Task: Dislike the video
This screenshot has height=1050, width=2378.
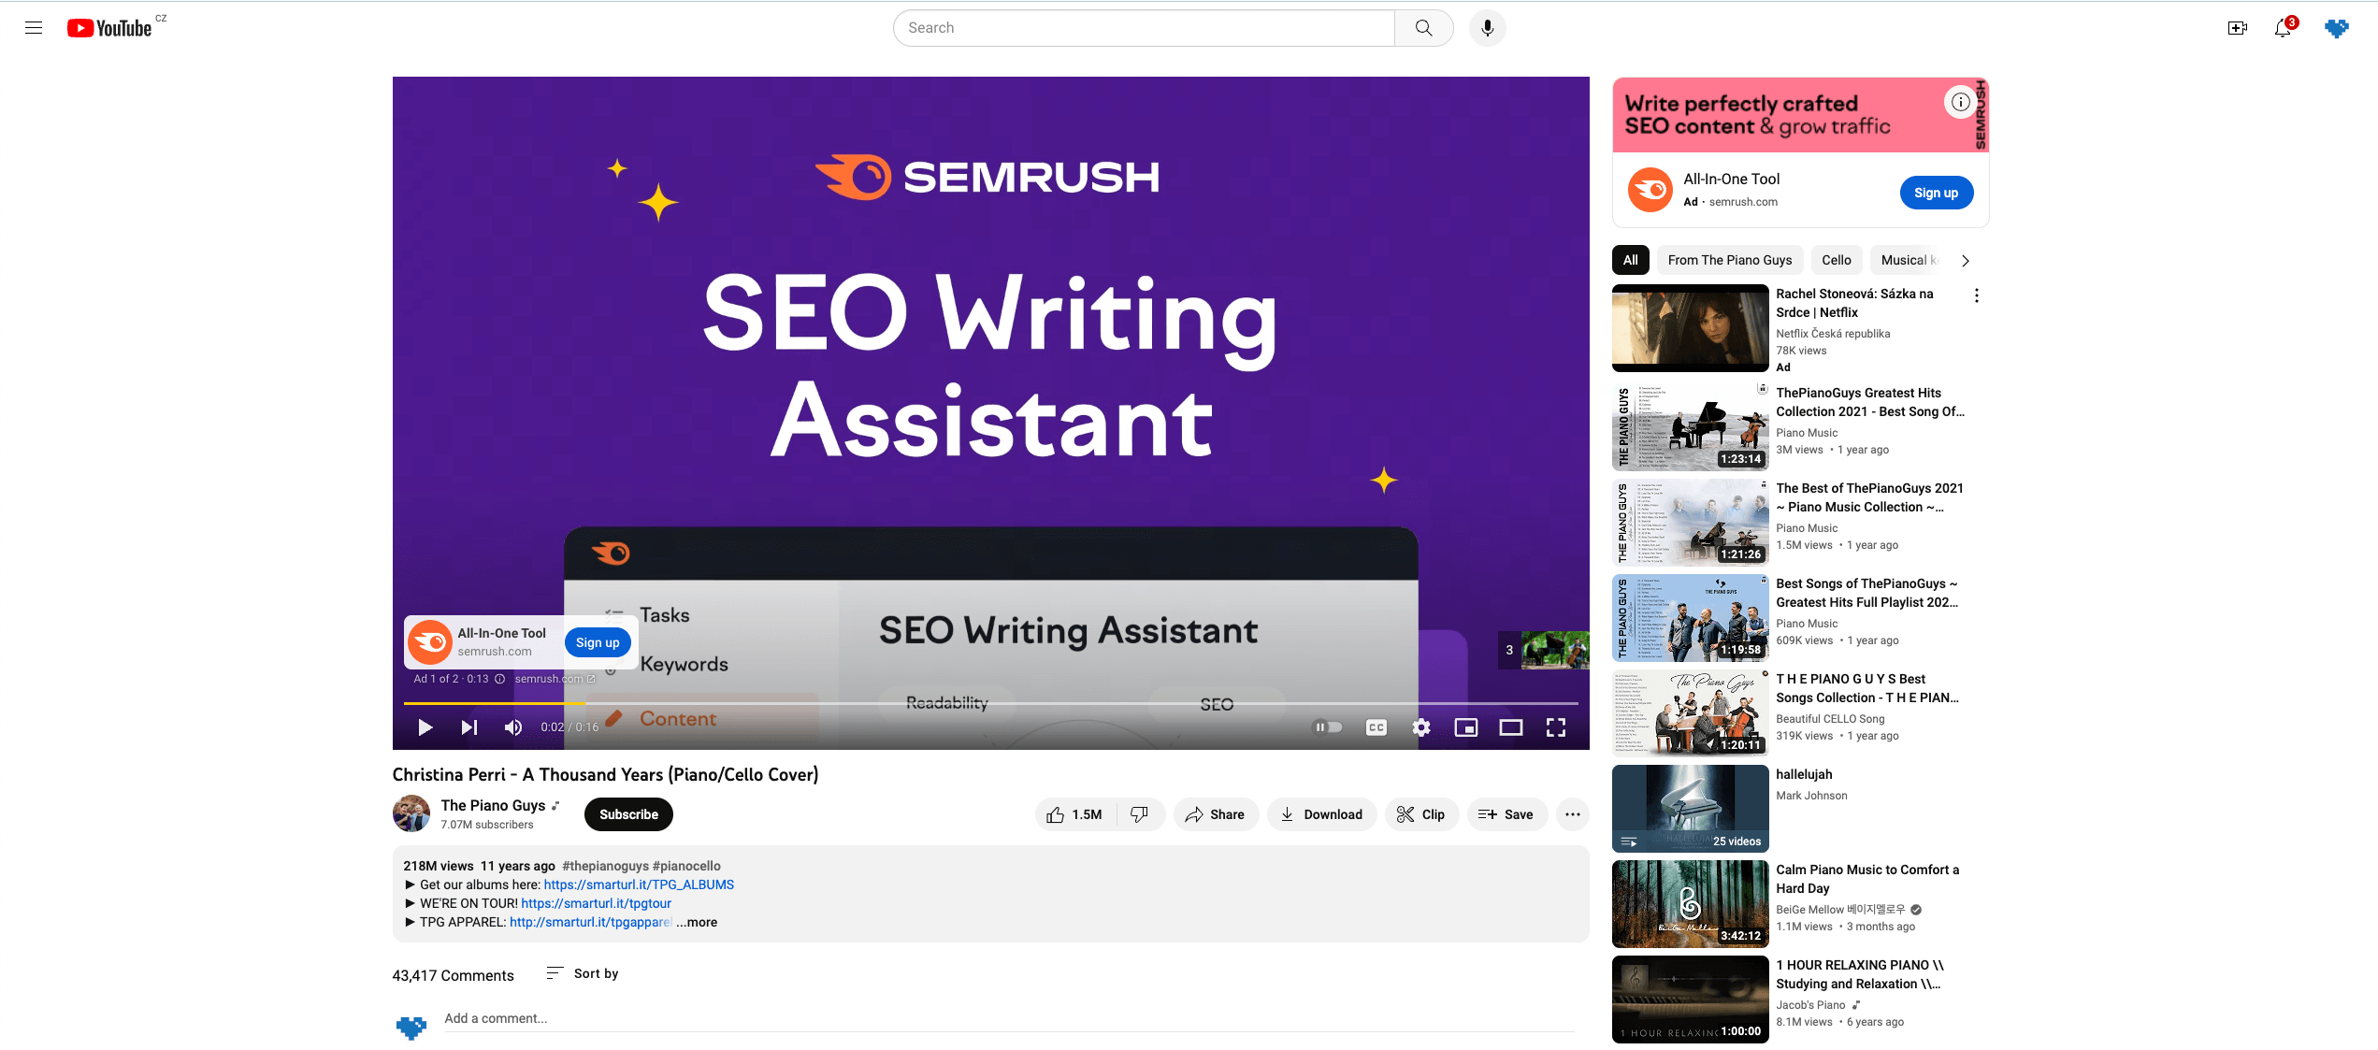Action: 1140,814
